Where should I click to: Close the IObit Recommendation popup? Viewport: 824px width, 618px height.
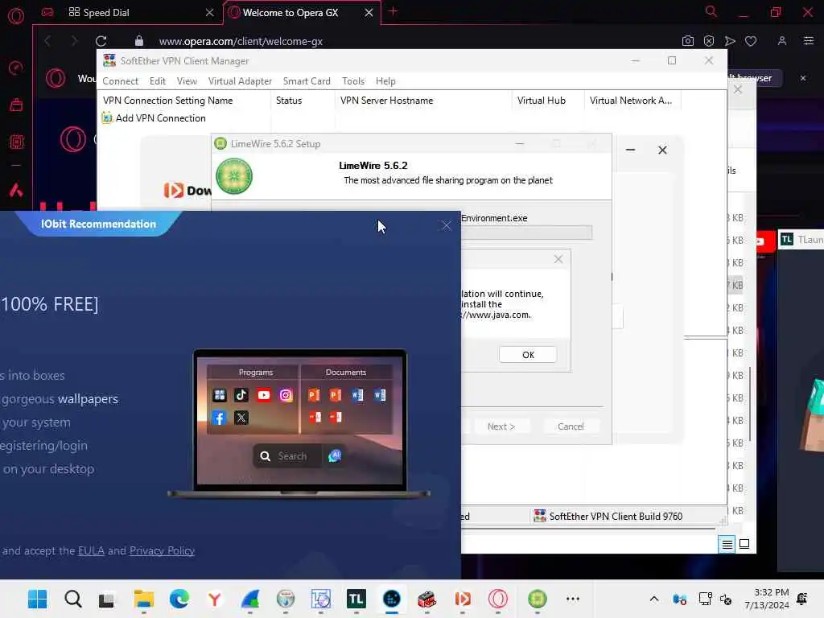[x=446, y=225]
